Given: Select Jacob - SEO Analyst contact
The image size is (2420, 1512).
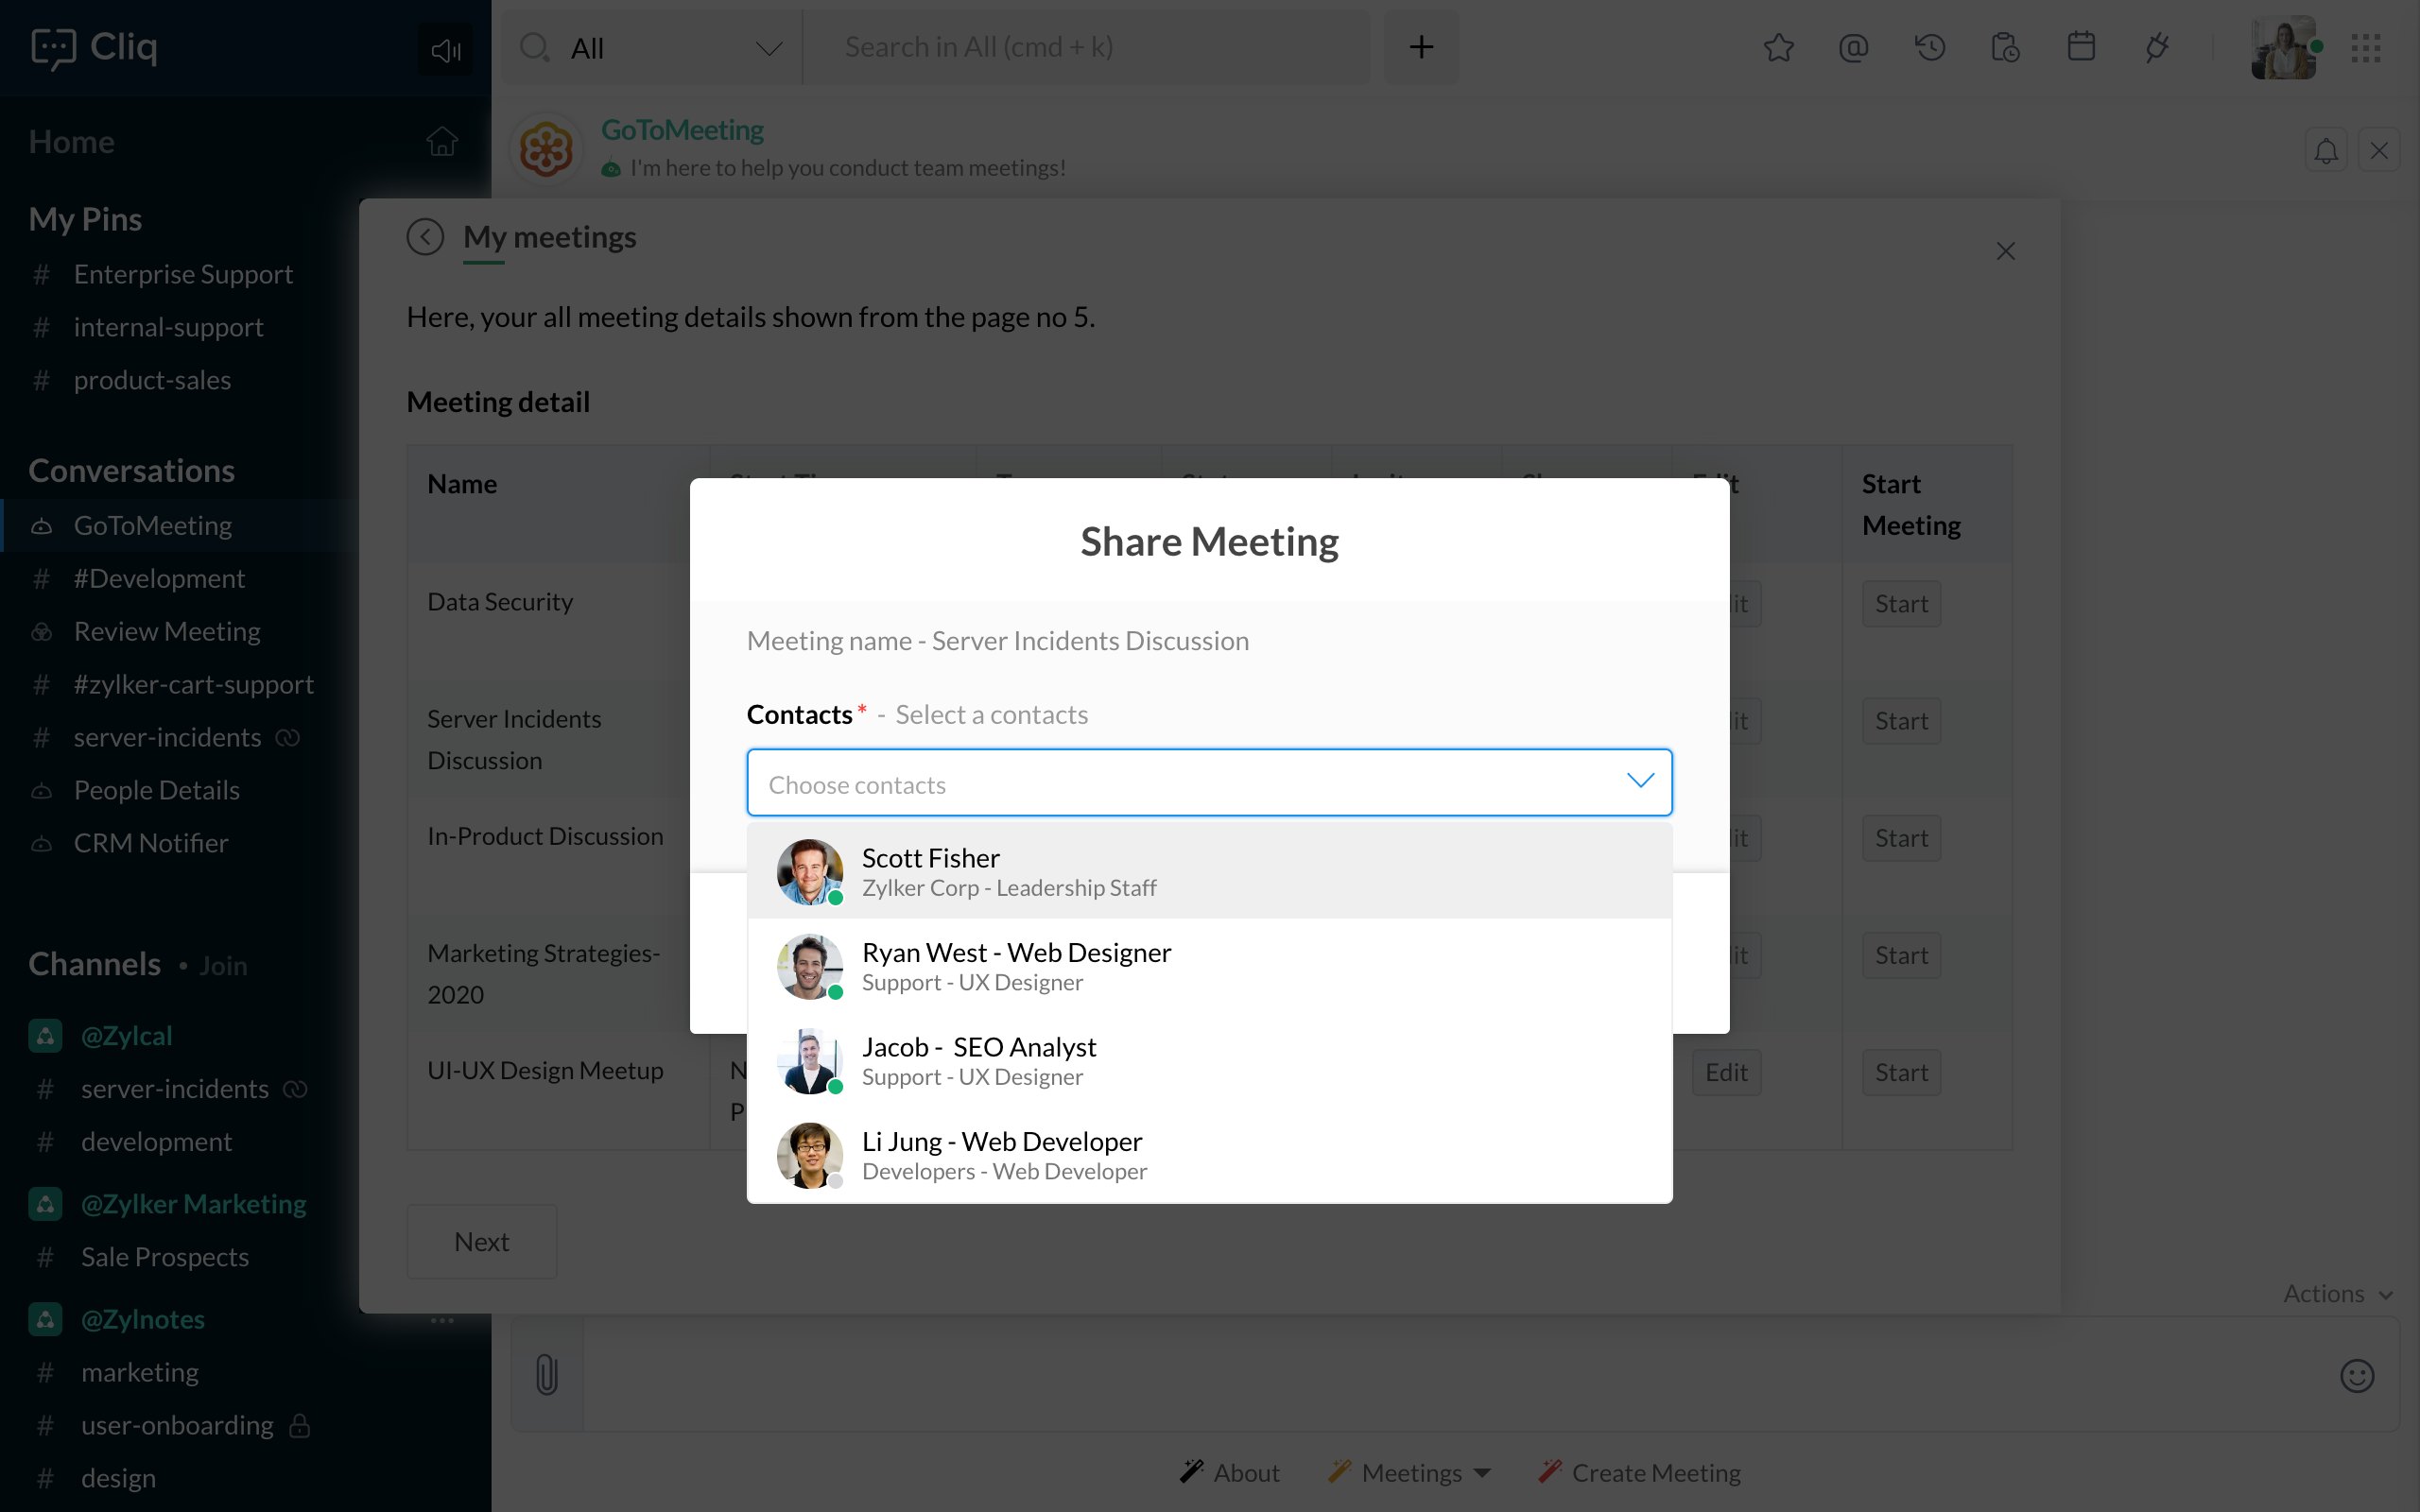Looking at the screenshot, I should [x=1209, y=1060].
